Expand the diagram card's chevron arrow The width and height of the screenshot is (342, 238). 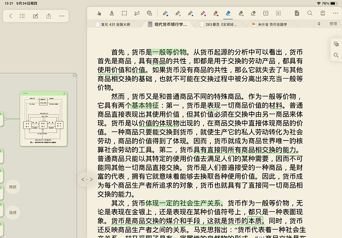64,94
